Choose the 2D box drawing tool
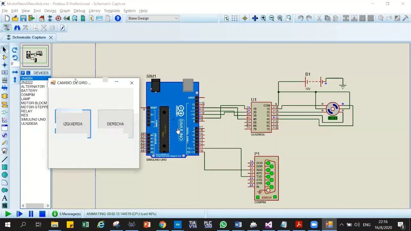Viewport: 411px width, 231px height. (4, 167)
